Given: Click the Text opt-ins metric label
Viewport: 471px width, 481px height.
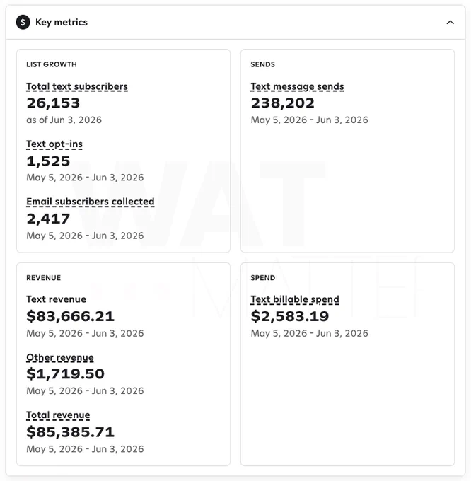Looking at the screenshot, I should pyautogui.click(x=54, y=144).
